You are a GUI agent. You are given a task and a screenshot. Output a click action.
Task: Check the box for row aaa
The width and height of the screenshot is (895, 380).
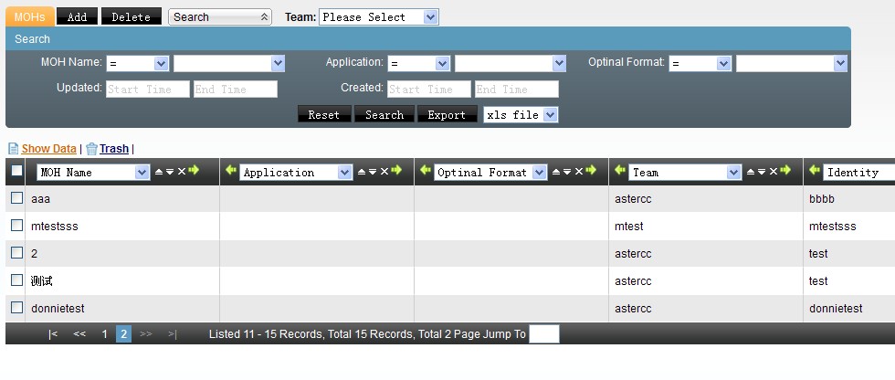pos(16,198)
